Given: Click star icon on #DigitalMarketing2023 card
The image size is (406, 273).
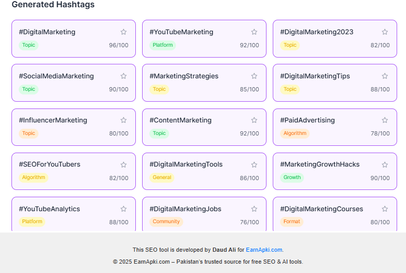Looking at the screenshot, I should click(385, 32).
